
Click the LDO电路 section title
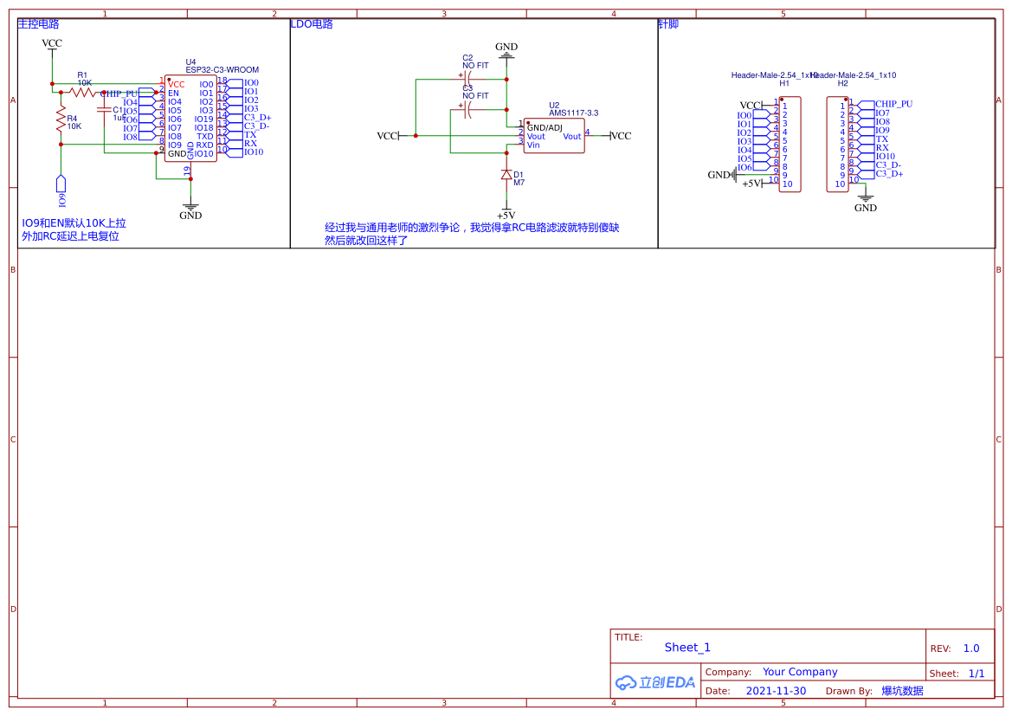[312, 24]
